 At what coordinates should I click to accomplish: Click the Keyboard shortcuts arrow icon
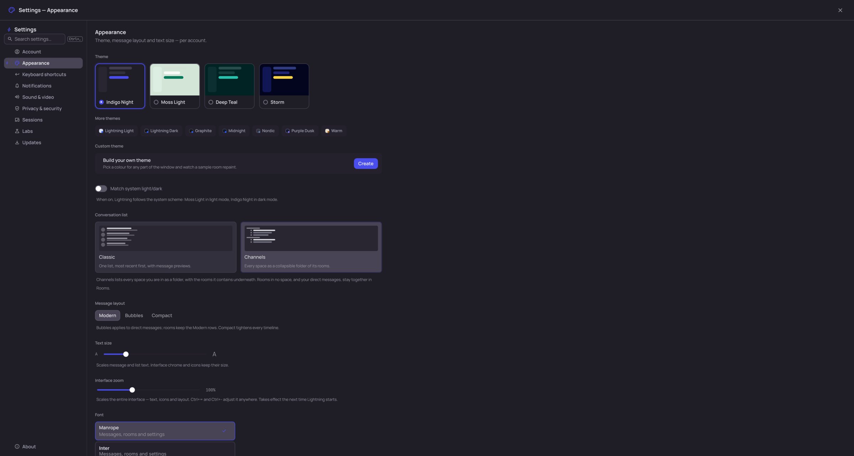pos(17,74)
